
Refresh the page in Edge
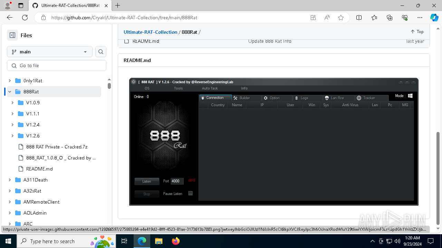[25, 18]
